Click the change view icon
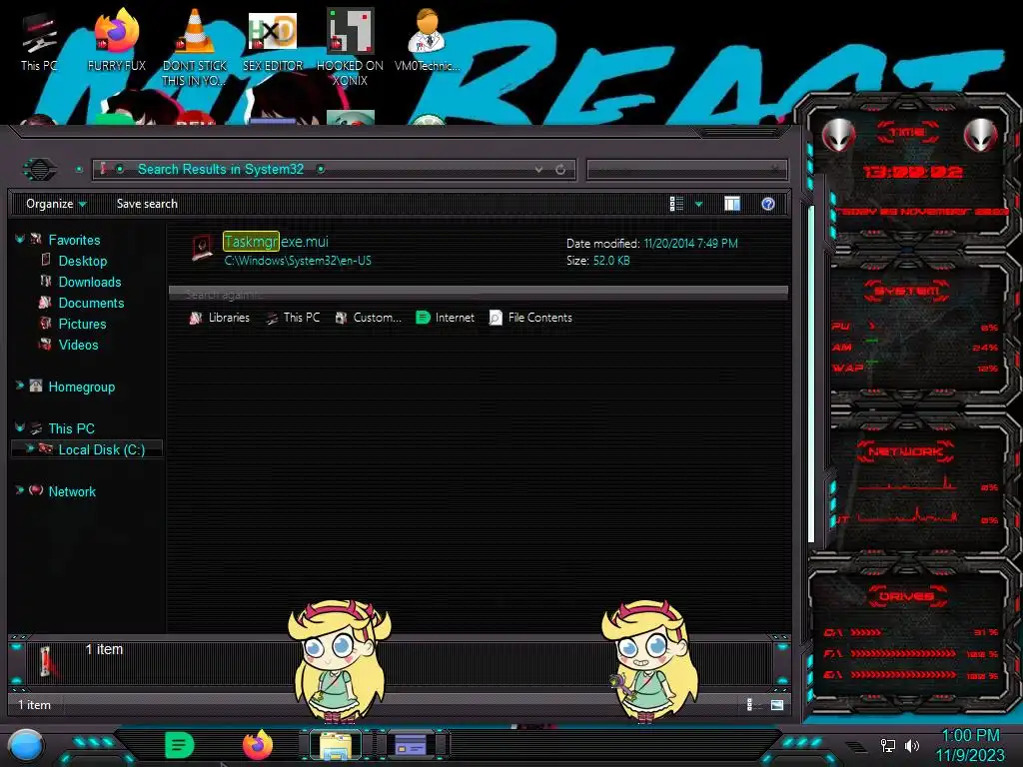The width and height of the screenshot is (1023, 767). pos(676,204)
